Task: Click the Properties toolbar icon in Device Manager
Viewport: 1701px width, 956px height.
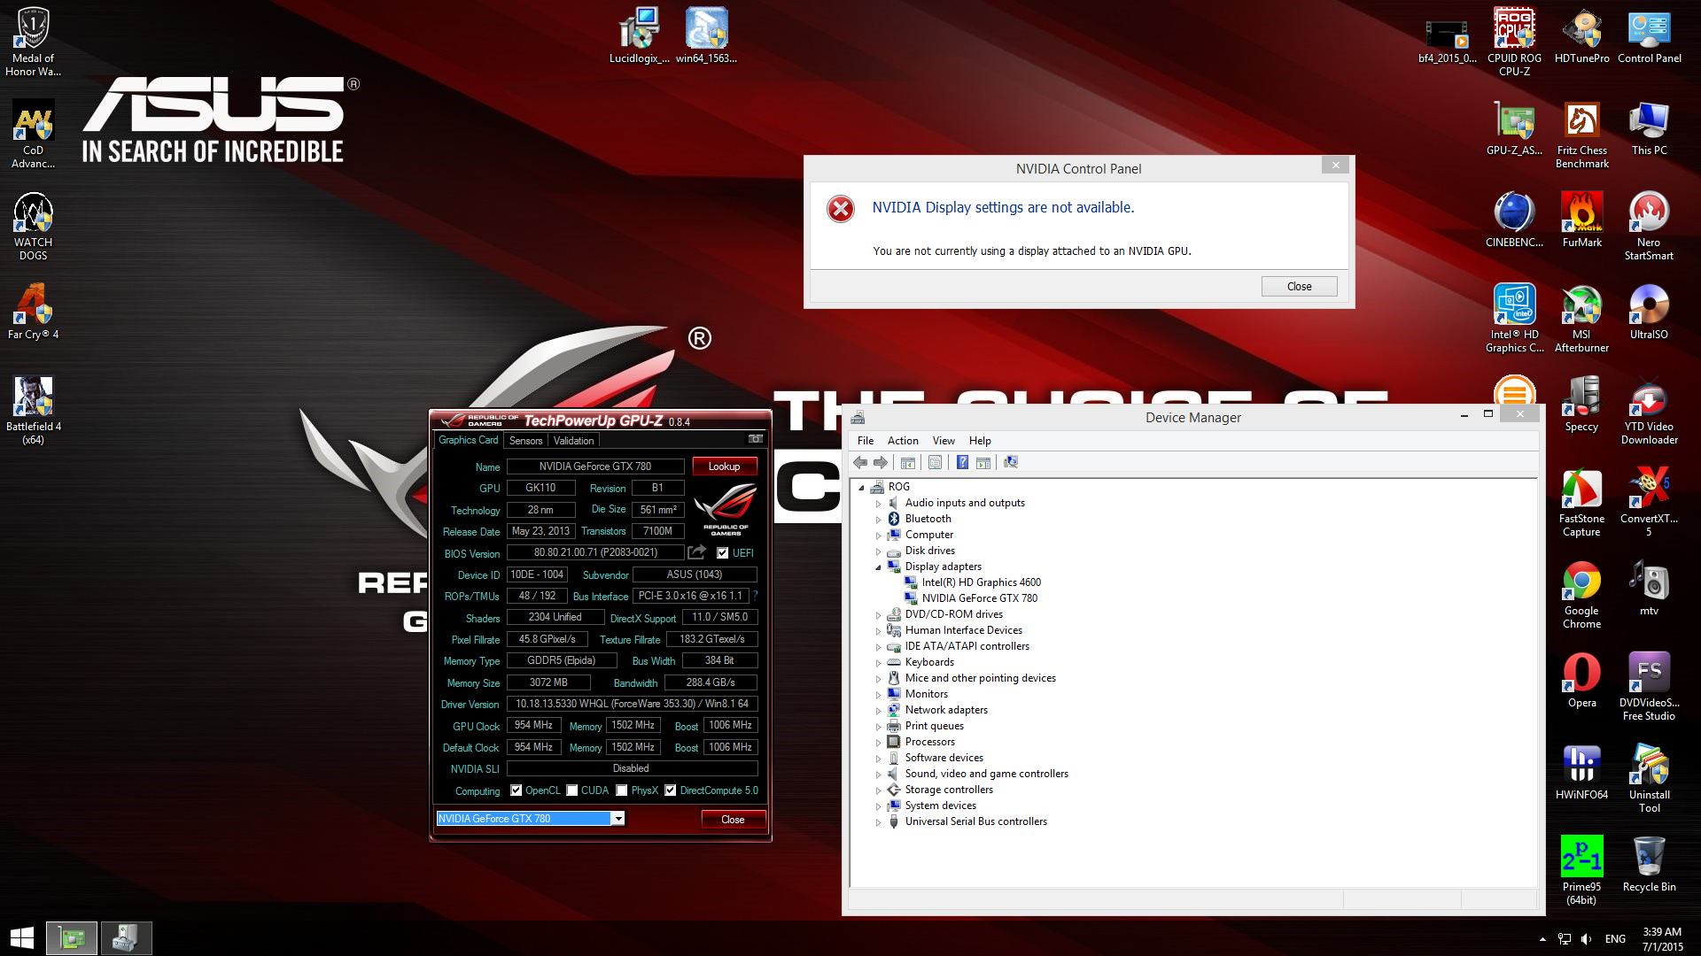Action: [935, 463]
